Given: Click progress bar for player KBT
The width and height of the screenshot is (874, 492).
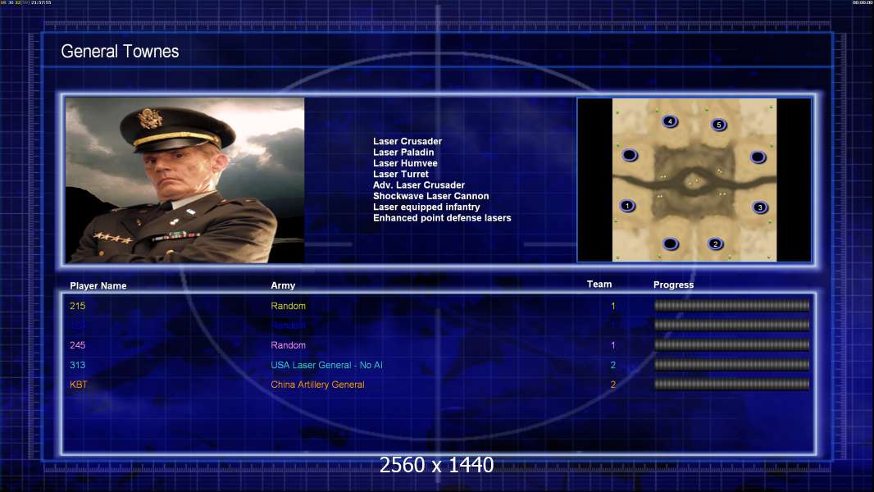Looking at the screenshot, I should click(732, 384).
